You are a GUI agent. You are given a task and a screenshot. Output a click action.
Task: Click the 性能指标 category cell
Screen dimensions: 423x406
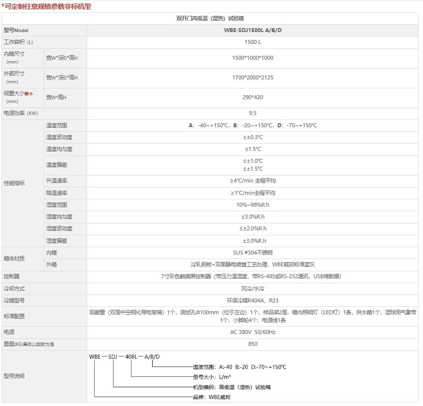[14, 183]
